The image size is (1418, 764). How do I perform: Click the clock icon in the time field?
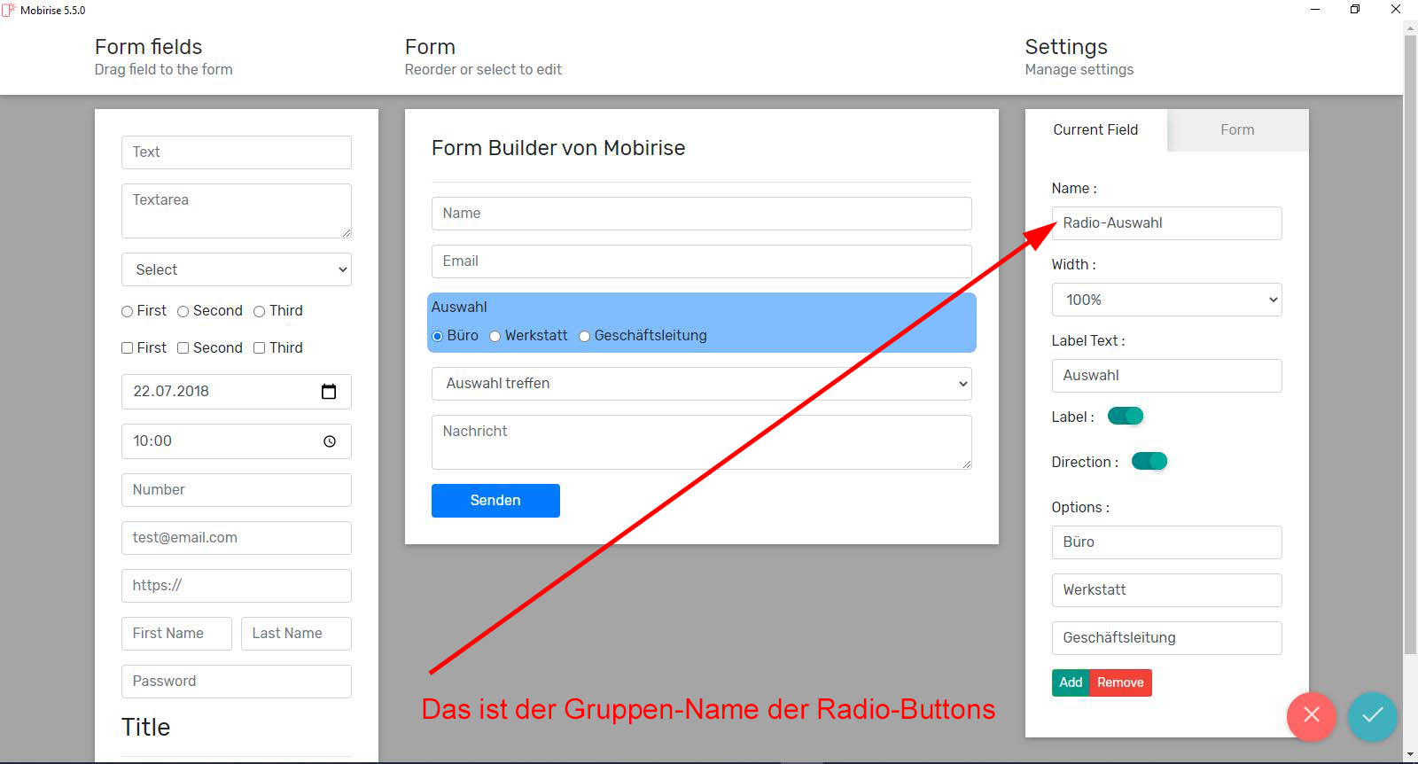pos(330,441)
